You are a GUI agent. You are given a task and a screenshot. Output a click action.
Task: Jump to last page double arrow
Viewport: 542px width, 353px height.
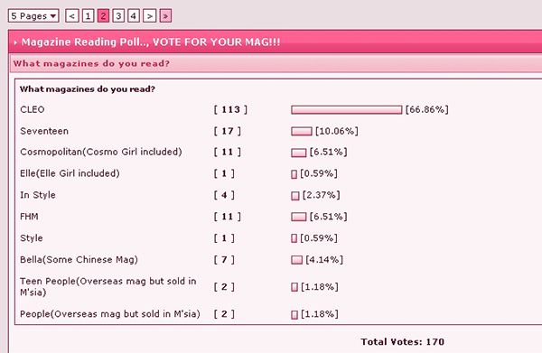tap(165, 16)
